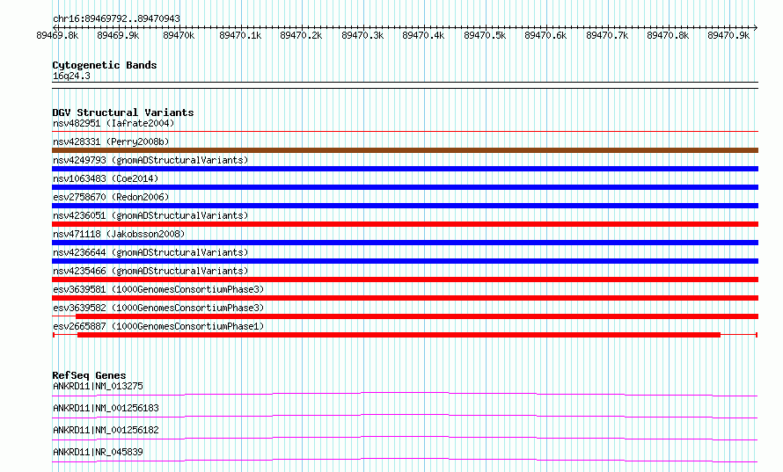Open the ANKRD11|NM_013275 transcript label
This screenshot has height=472, width=783.
coord(98,386)
